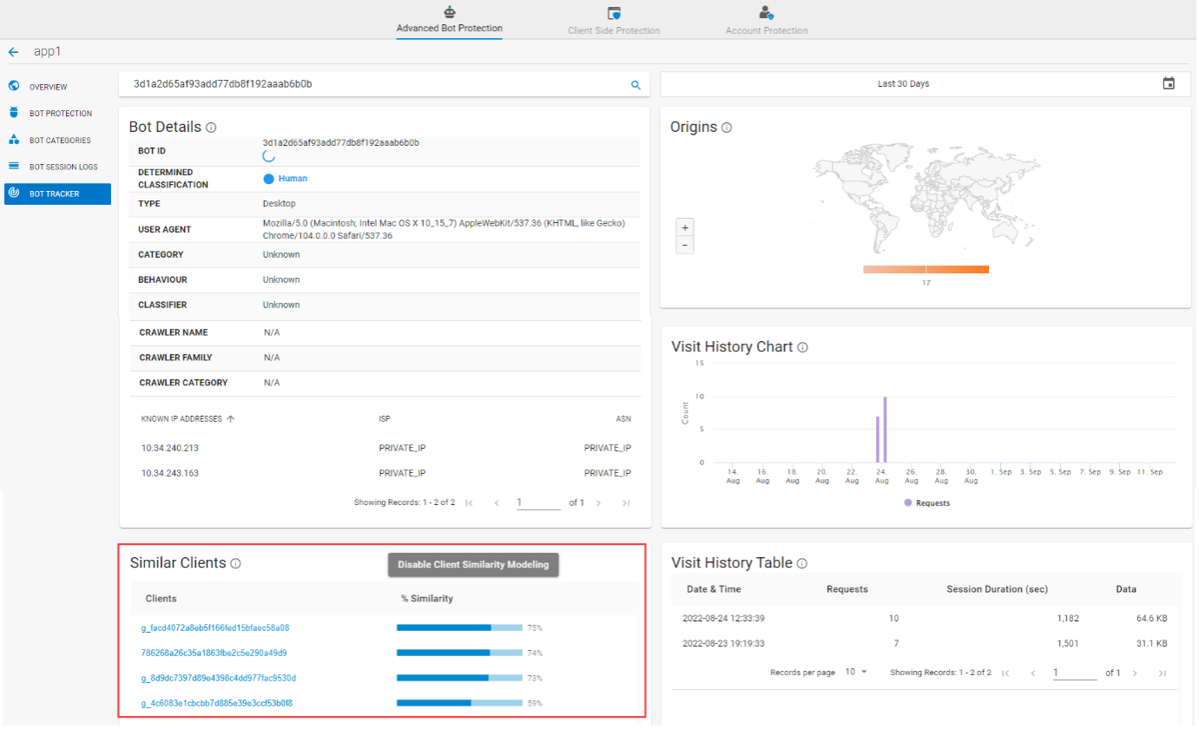Click the world map in Origins

point(926,198)
